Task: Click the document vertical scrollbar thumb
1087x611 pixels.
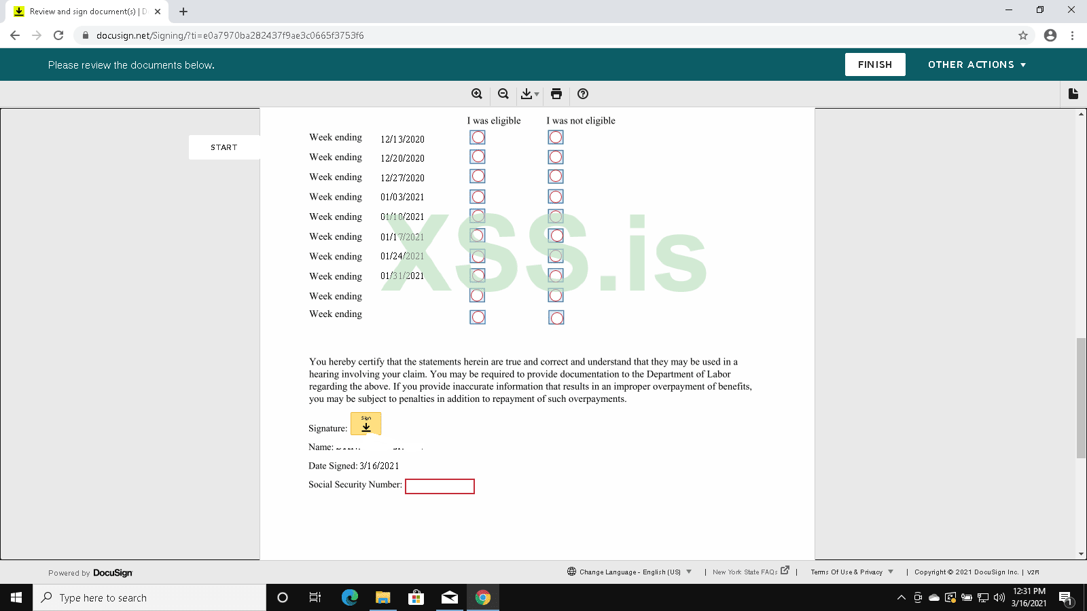Action: 1081,398
